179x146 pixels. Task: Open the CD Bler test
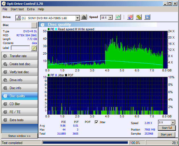click(20, 104)
